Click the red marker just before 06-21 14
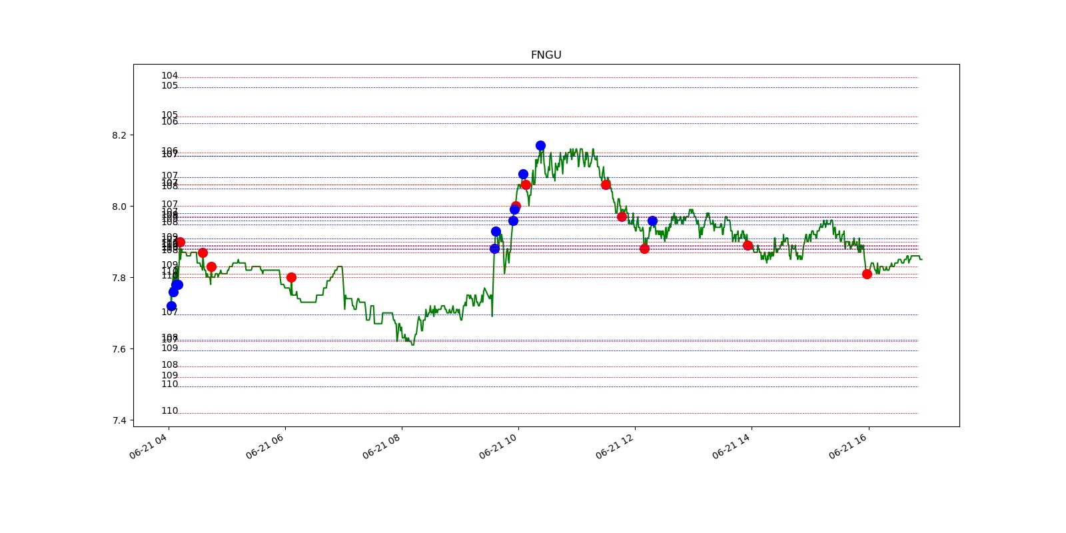1066x533 pixels. [x=748, y=245]
